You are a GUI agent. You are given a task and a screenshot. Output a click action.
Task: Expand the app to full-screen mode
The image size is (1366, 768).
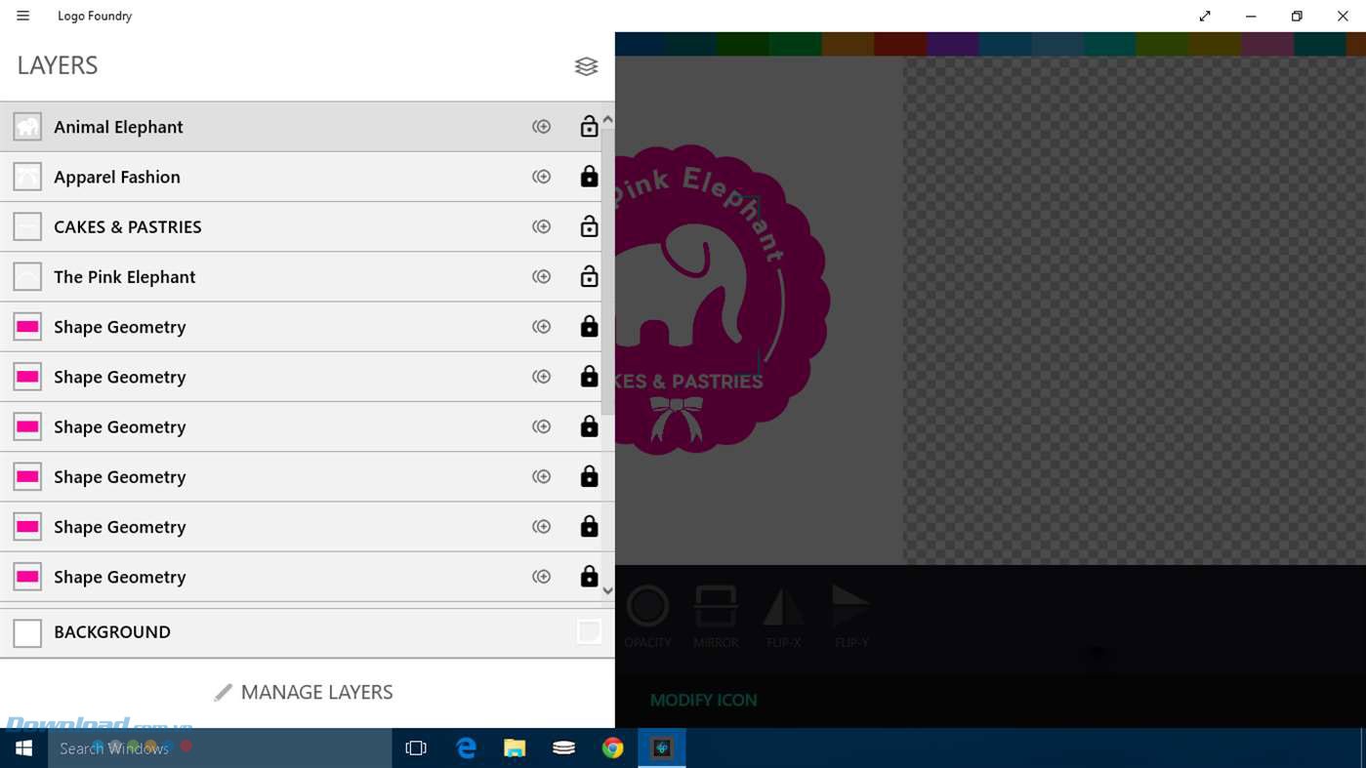point(1205,16)
